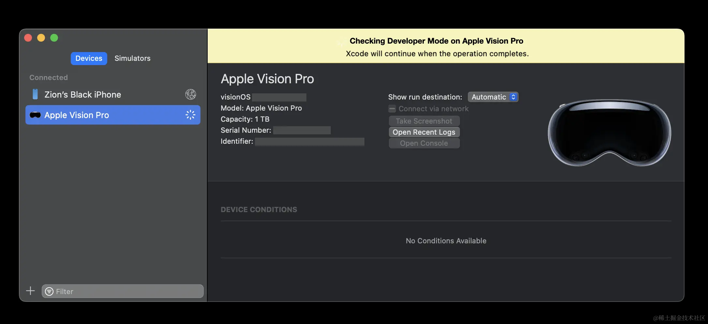Click the DEVICE CONDITIONS heading

point(259,209)
